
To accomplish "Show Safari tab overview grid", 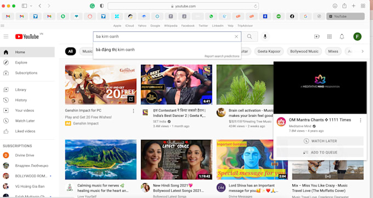I will point(363,6).
